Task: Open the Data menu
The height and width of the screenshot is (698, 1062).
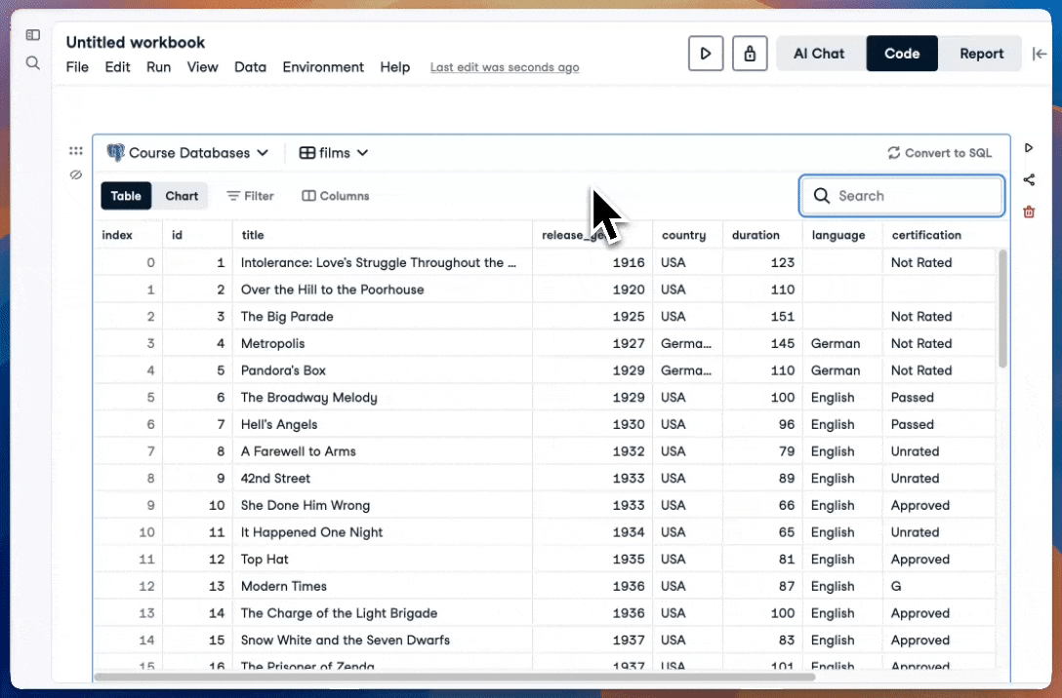Action: (x=250, y=67)
